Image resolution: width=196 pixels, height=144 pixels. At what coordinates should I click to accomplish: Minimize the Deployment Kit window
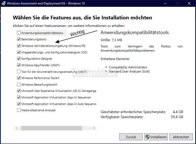click(165, 3)
